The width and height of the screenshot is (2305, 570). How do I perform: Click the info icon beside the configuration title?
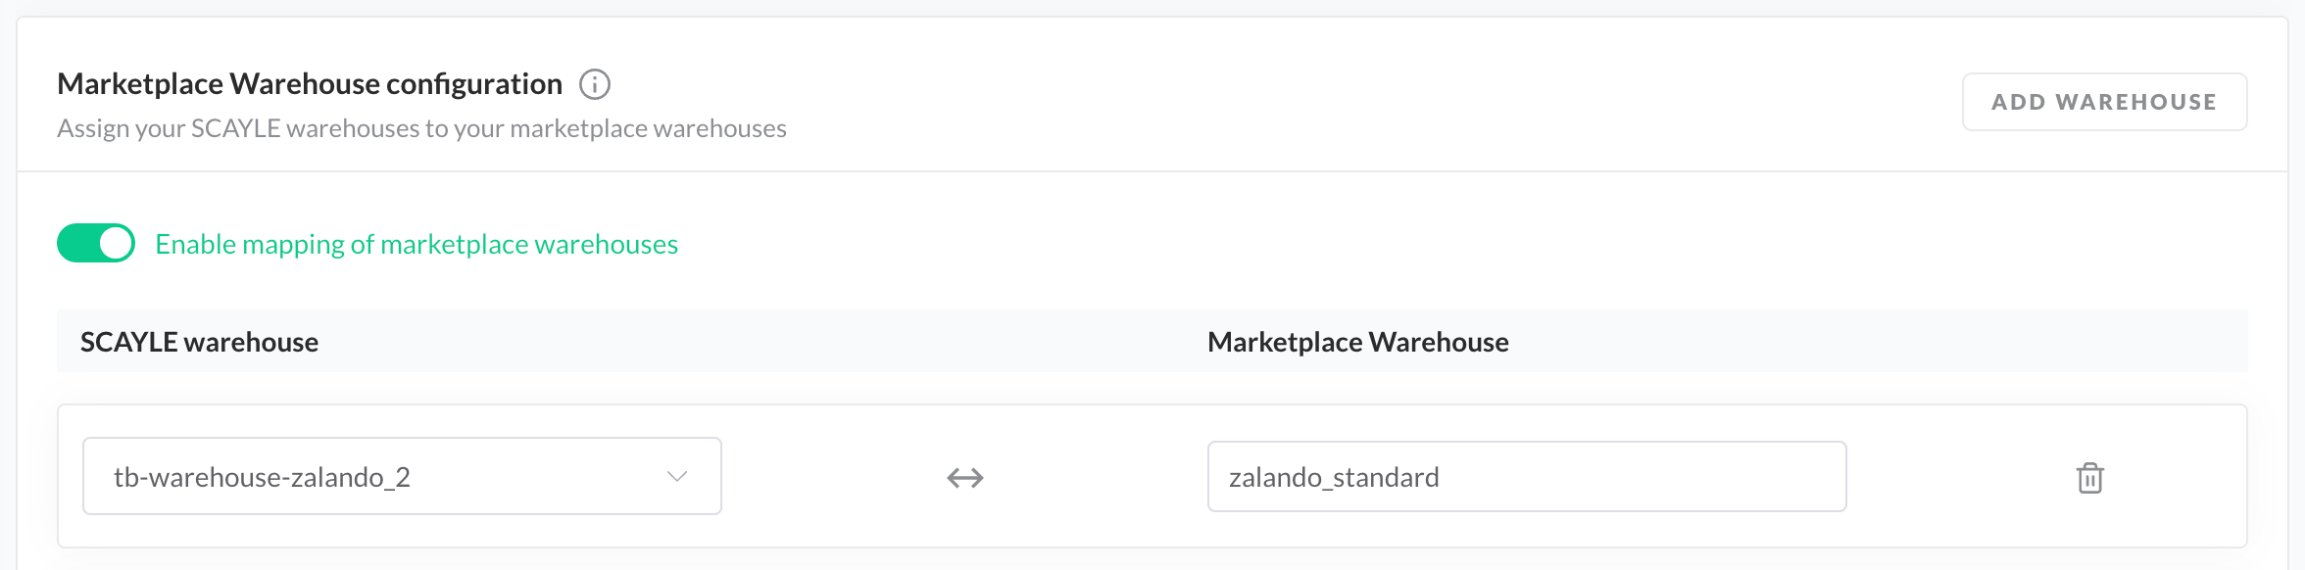pos(595,85)
